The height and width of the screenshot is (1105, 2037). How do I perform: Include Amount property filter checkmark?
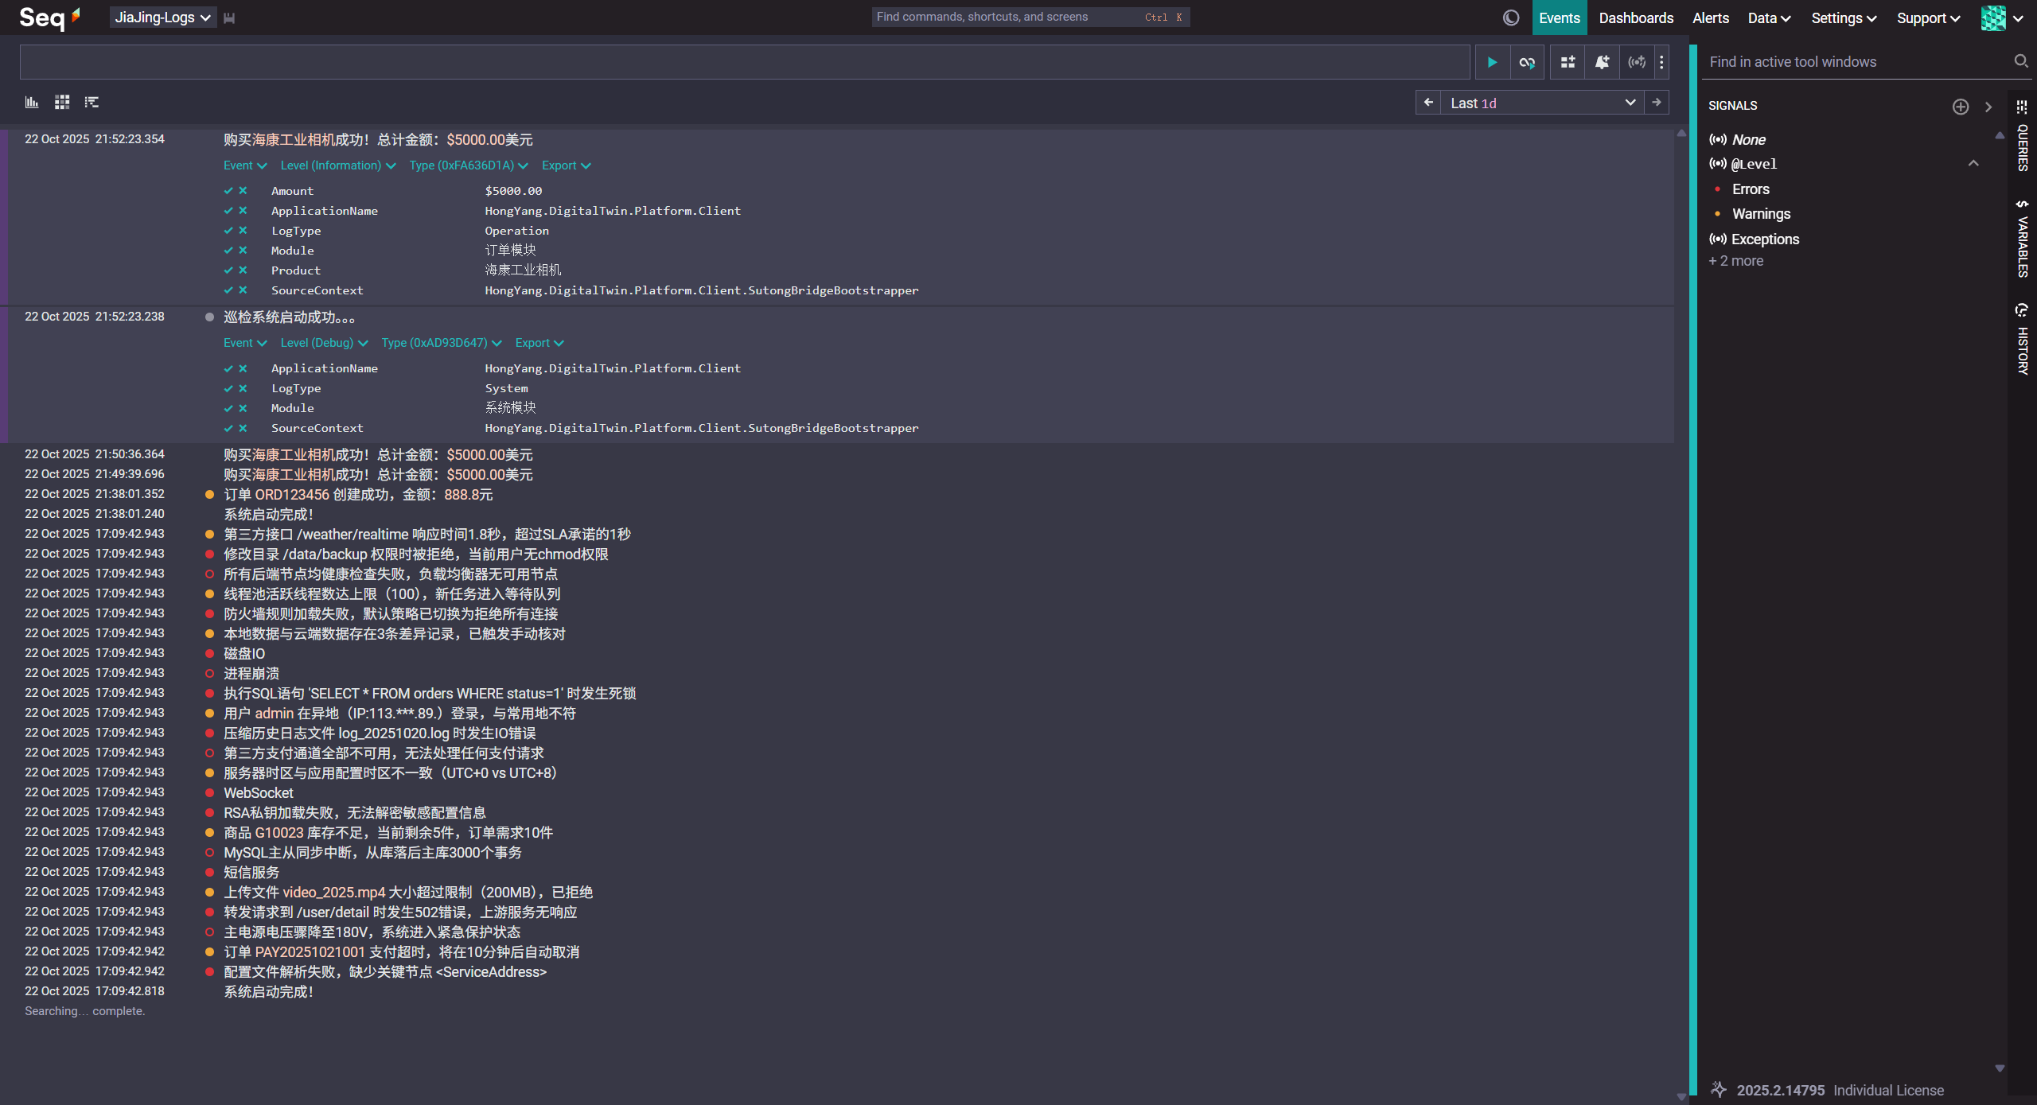tap(228, 191)
